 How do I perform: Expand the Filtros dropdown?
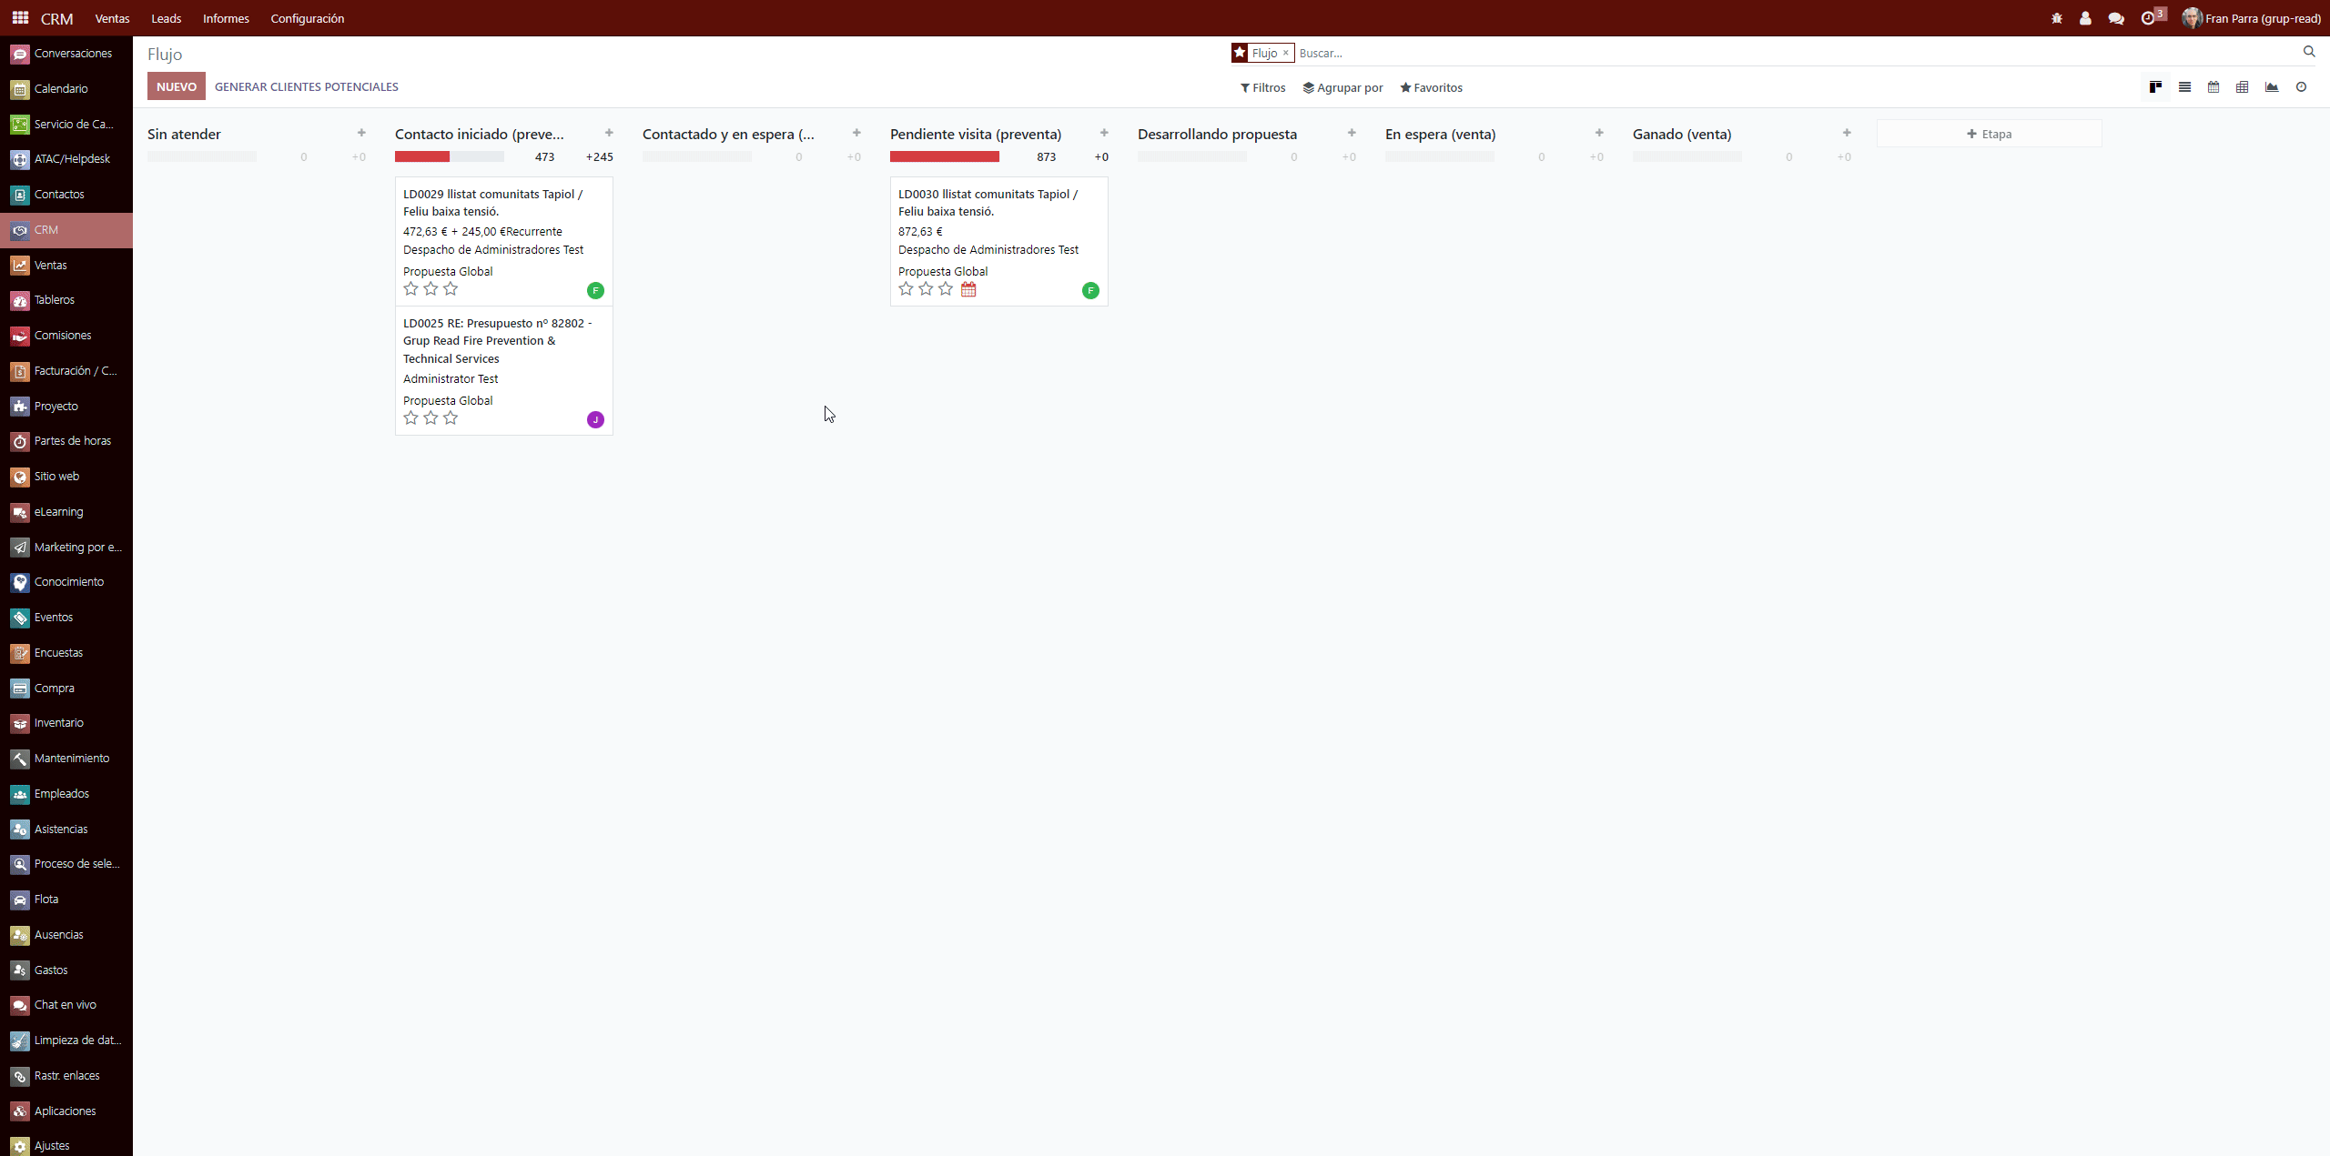(x=1262, y=87)
